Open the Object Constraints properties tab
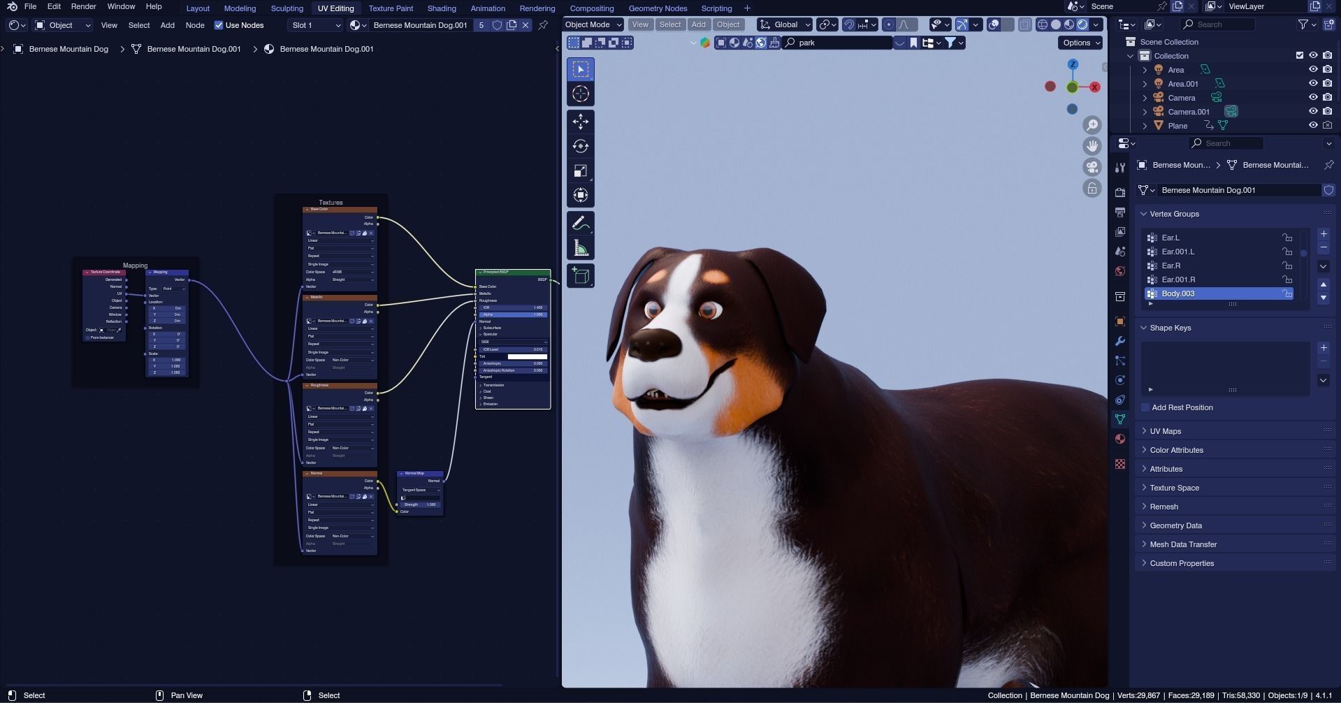This screenshot has height=703, width=1341. point(1120,400)
